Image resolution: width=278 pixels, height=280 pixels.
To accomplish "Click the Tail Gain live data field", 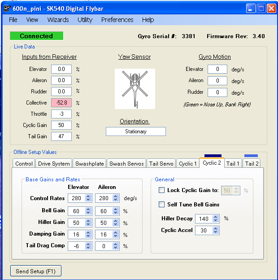I will tap(61, 136).
